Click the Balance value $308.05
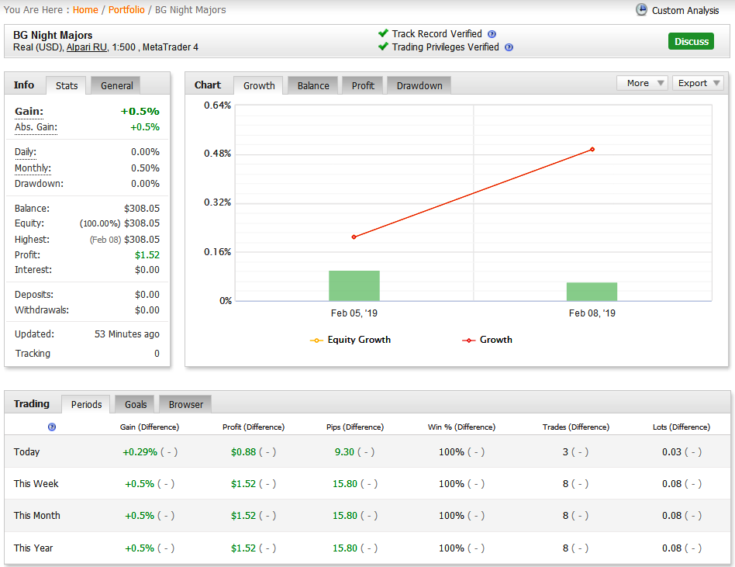The image size is (735, 567). (142, 208)
